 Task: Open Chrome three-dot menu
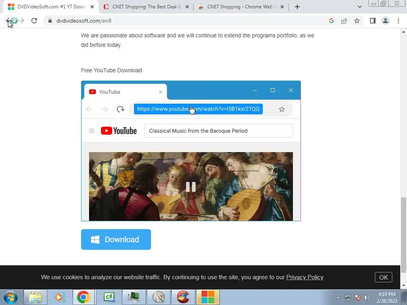[398, 21]
